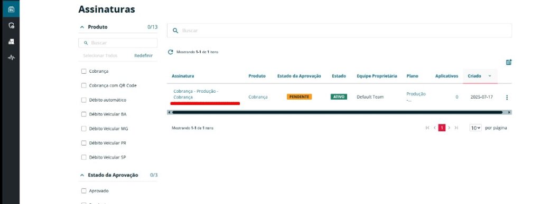541x204 pixels.
Task: Collapse the Produto filter section
Action: click(82, 27)
